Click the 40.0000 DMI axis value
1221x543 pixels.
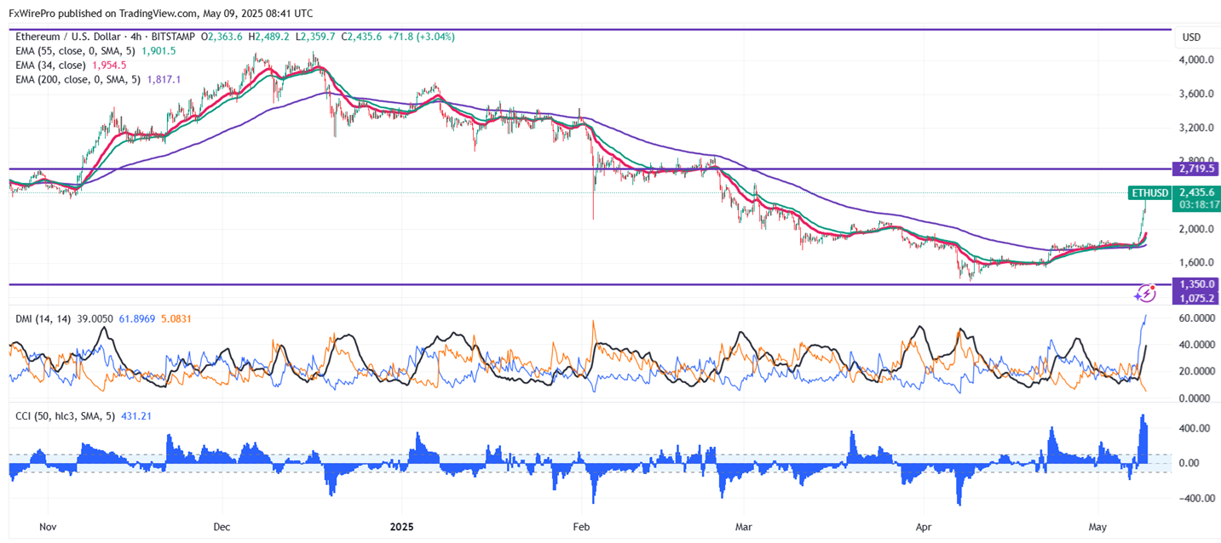coord(1196,345)
